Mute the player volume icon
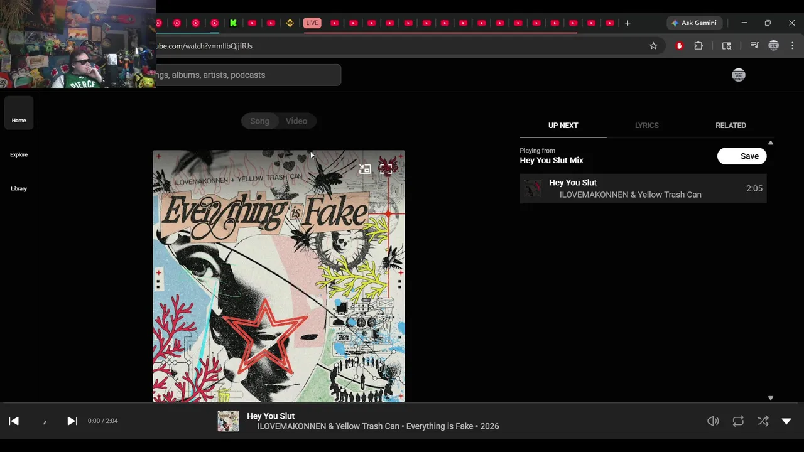Screen dimensions: 804x452 coord(713,421)
